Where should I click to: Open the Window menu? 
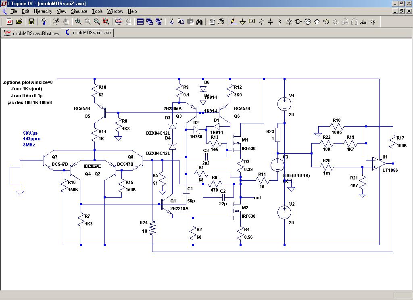click(115, 11)
